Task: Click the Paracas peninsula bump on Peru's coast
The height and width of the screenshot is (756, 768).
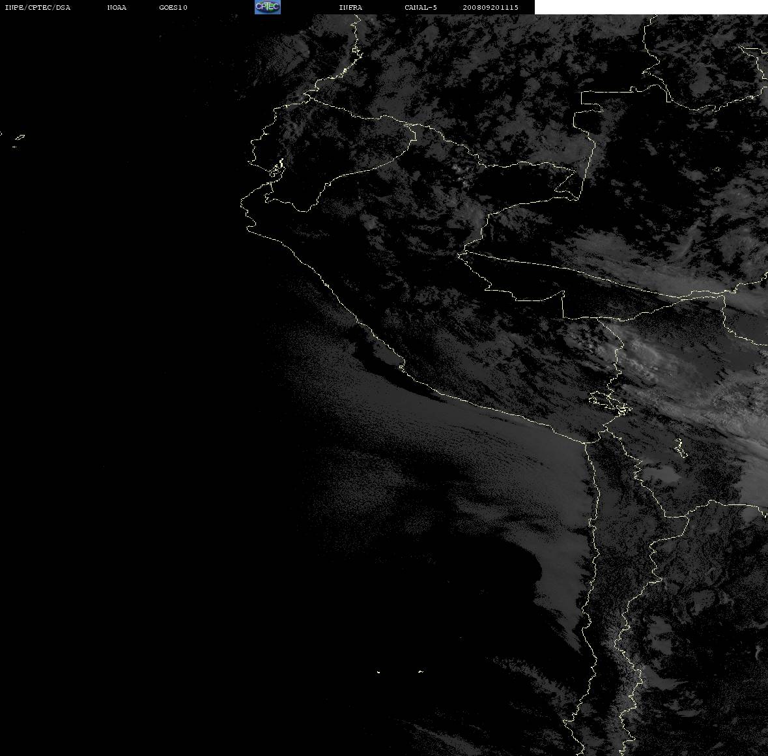Action: coord(402,365)
